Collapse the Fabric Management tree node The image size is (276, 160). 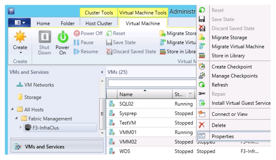pos(16,118)
